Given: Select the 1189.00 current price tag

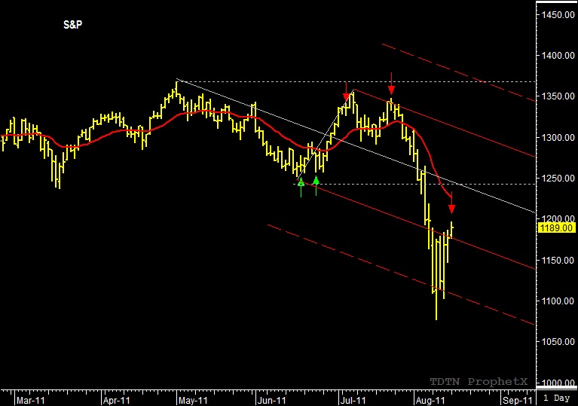Looking at the screenshot, I should point(556,228).
